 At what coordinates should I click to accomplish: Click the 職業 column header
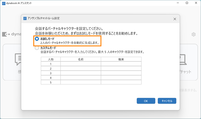pyautogui.click(x=121, y=59)
